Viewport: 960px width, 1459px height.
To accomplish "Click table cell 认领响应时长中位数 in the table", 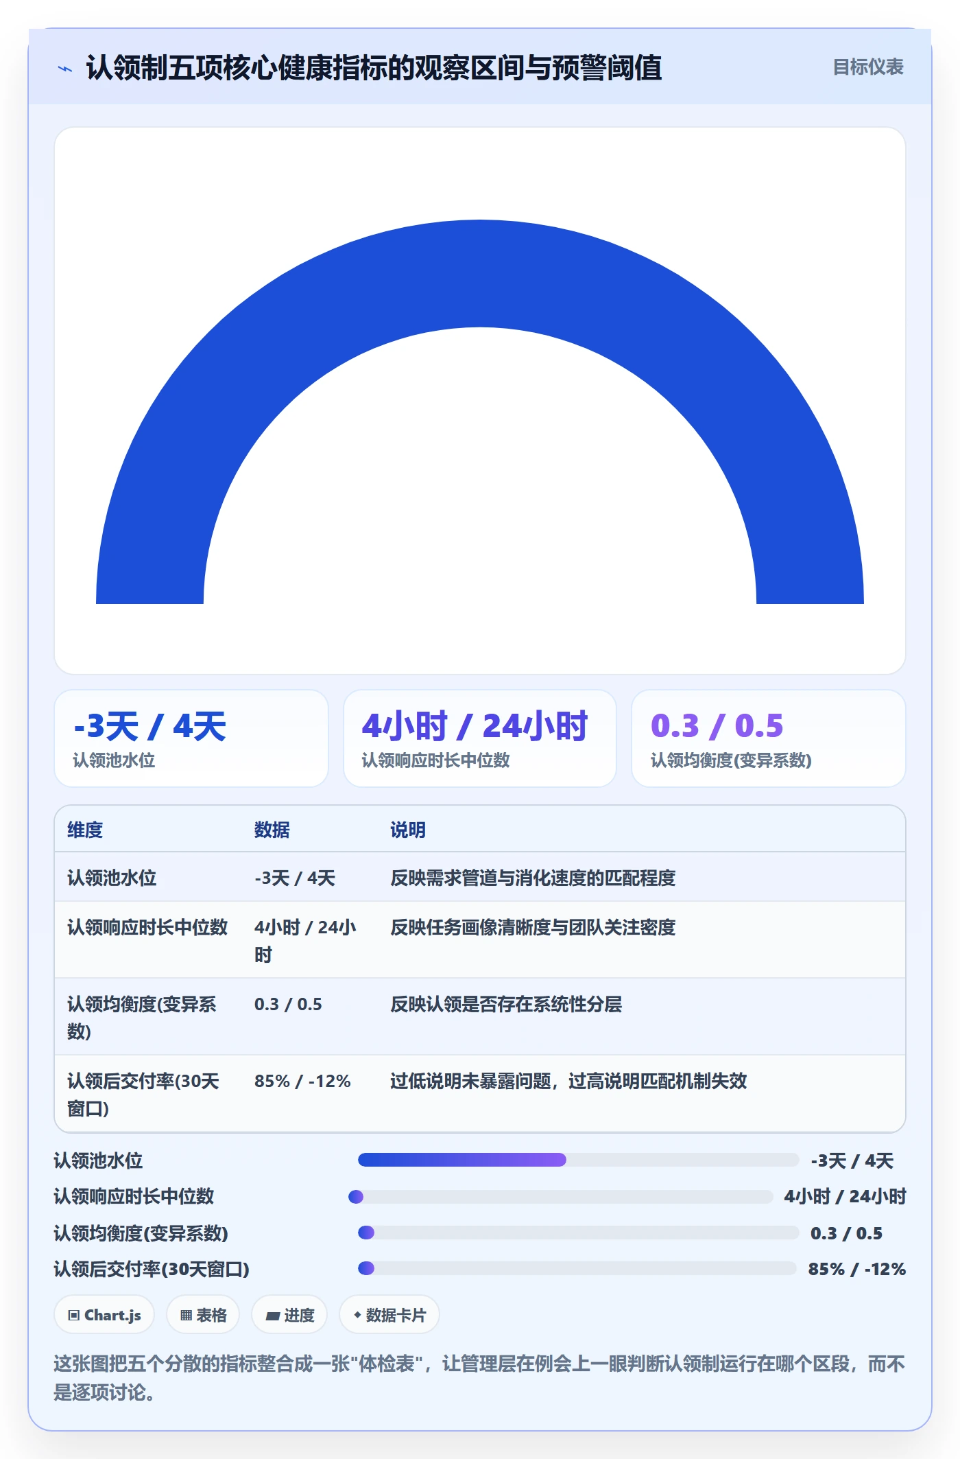I will (x=147, y=927).
